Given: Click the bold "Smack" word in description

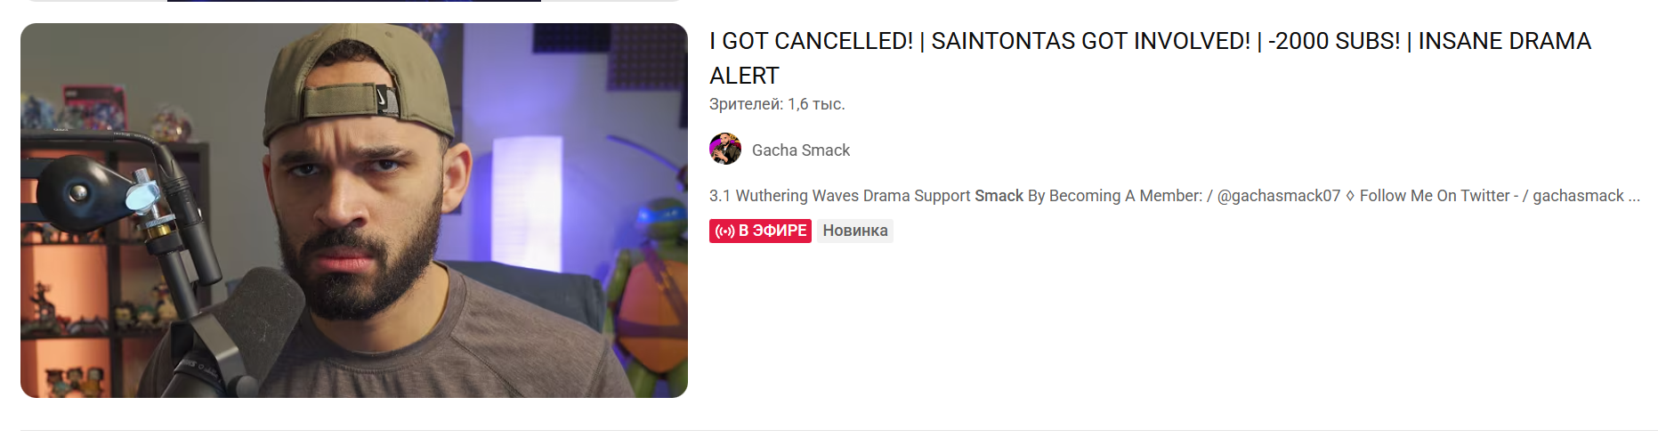Looking at the screenshot, I should (x=999, y=196).
